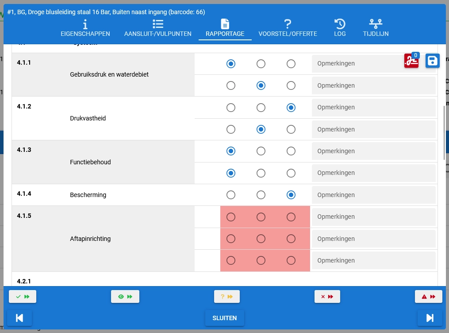Open the red signature icon with badge
This screenshot has width=449, height=333.
click(411, 61)
